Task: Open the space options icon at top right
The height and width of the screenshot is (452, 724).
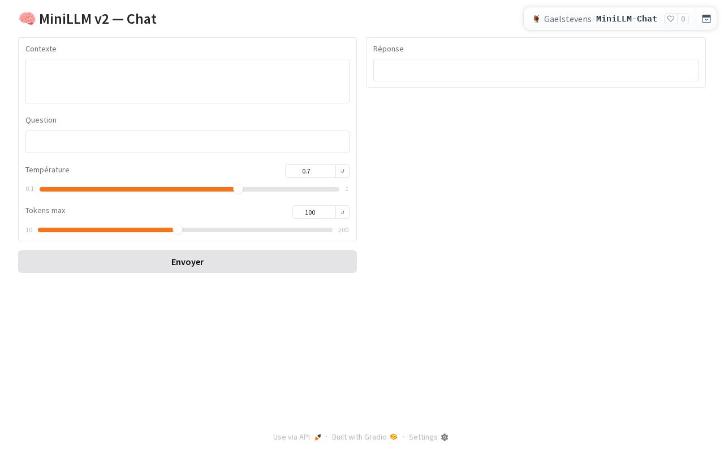Action: point(706,19)
